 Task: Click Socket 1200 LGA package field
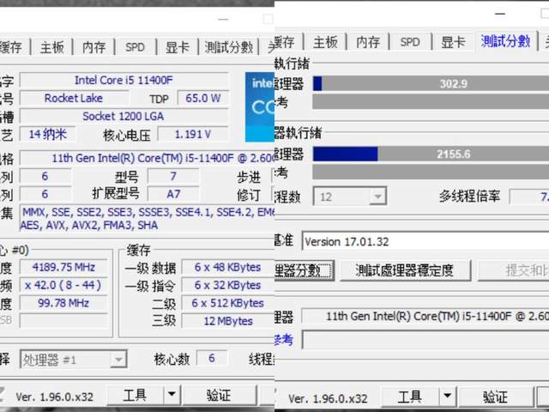[124, 116]
